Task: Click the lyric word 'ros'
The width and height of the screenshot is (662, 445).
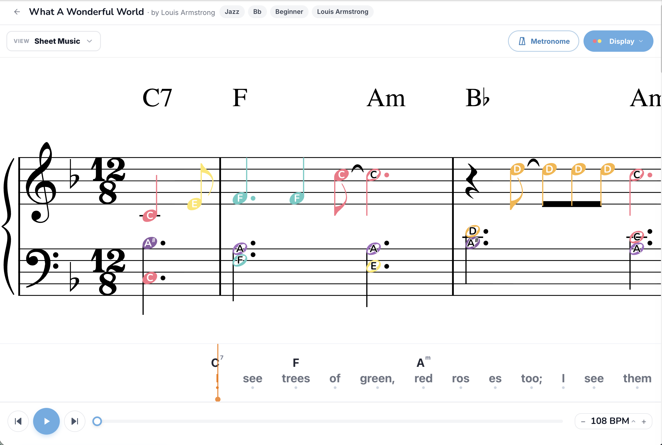Action: pos(460,379)
